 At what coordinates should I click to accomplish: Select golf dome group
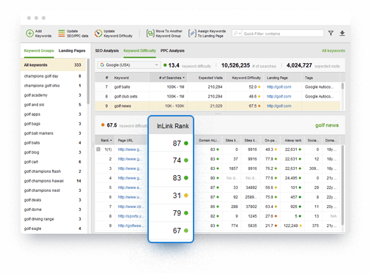click(54, 210)
